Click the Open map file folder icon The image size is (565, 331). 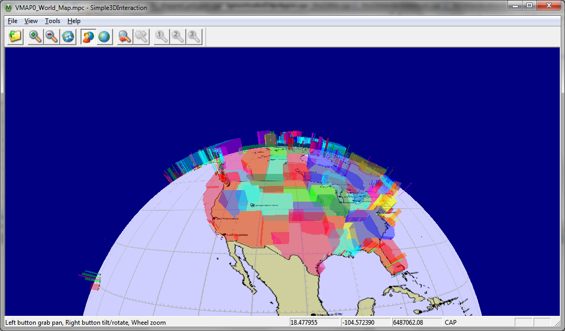(15, 37)
